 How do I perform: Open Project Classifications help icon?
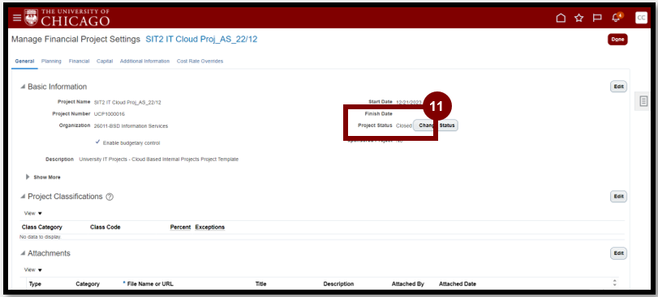click(110, 197)
